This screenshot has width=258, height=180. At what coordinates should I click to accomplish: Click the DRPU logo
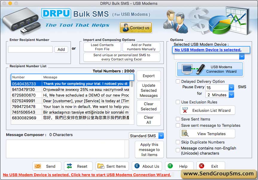point(56,13)
